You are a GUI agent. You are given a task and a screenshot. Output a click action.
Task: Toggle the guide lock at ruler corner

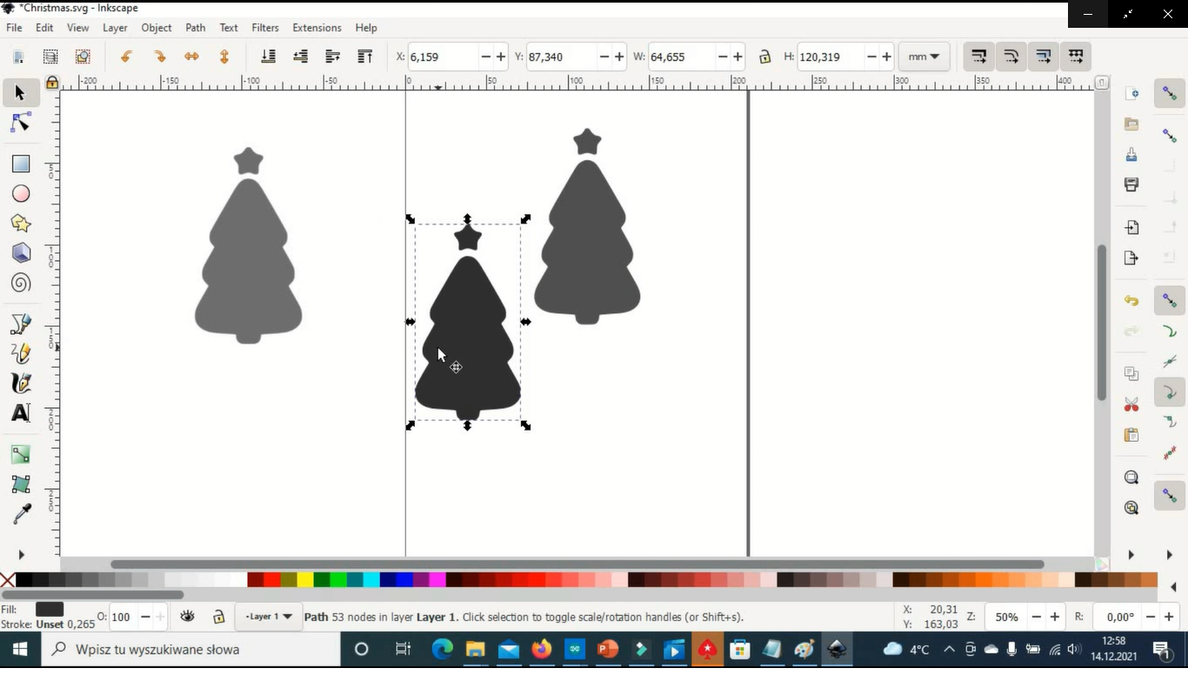click(52, 83)
